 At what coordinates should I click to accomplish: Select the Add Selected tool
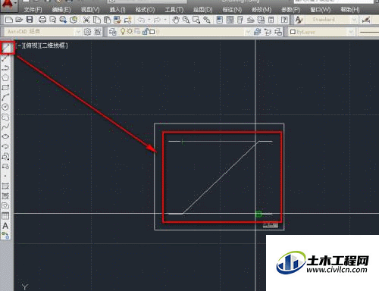click(5, 236)
